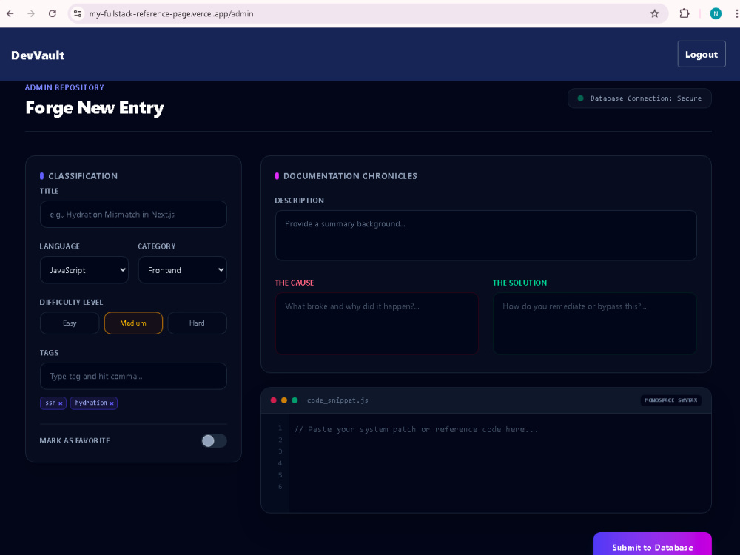This screenshot has height=555, width=740.
Task: Select Hard difficulty level
Action: pyautogui.click(x=198, y=323)
